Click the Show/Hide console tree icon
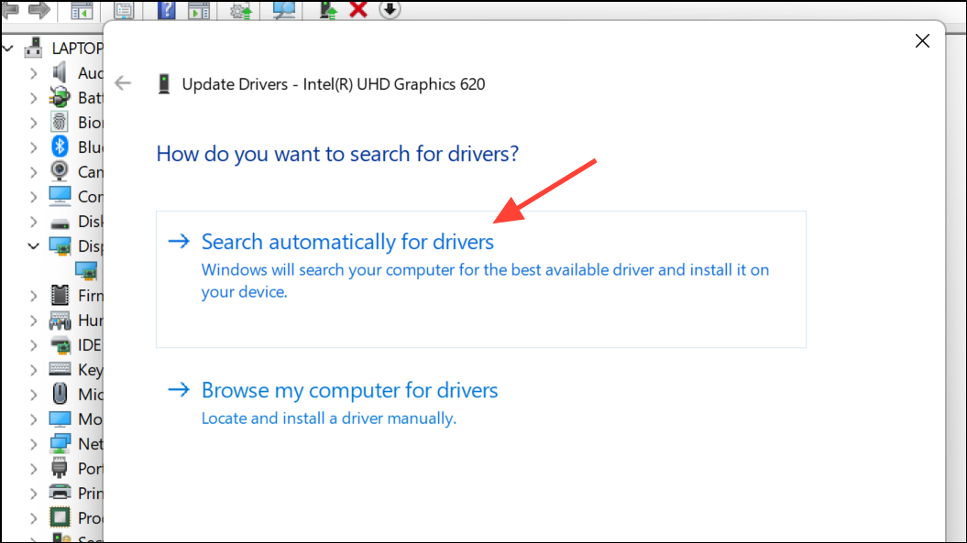Viewport: 967px width, 543px height. (82, 9)
